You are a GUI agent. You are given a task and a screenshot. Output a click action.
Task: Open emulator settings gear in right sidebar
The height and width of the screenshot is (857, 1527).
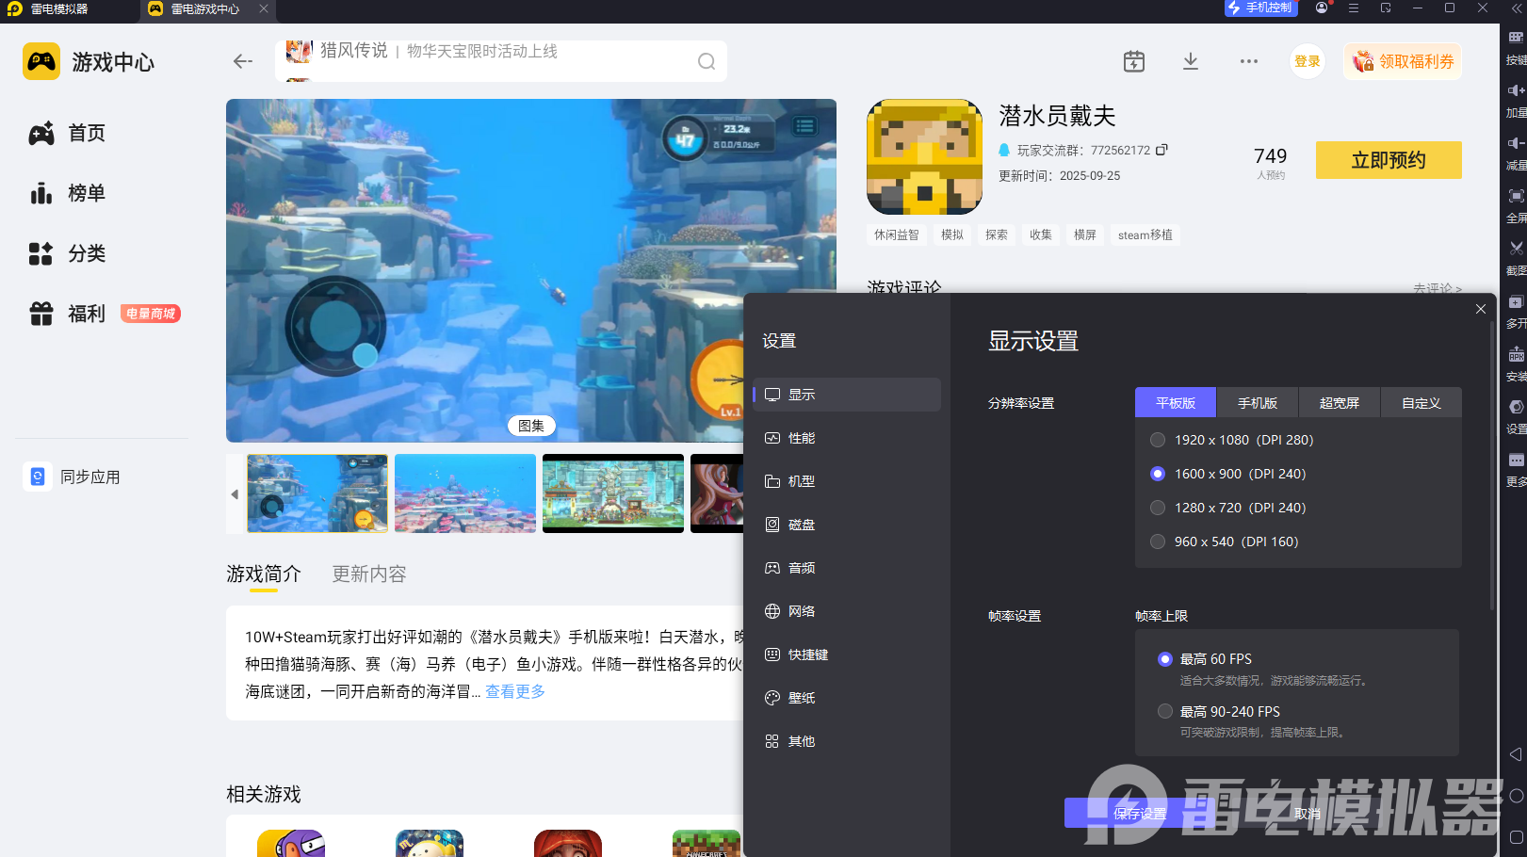pos(1515,408)
